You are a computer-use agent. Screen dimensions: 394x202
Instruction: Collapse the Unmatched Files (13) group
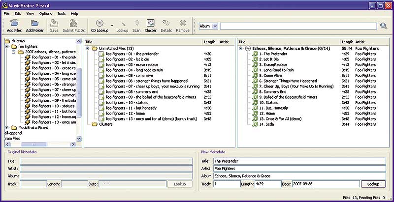point(88,48)
